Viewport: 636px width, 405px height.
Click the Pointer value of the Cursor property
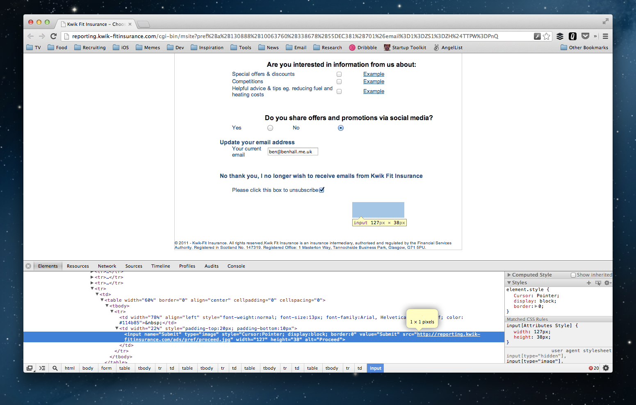(x=547, y=296)
